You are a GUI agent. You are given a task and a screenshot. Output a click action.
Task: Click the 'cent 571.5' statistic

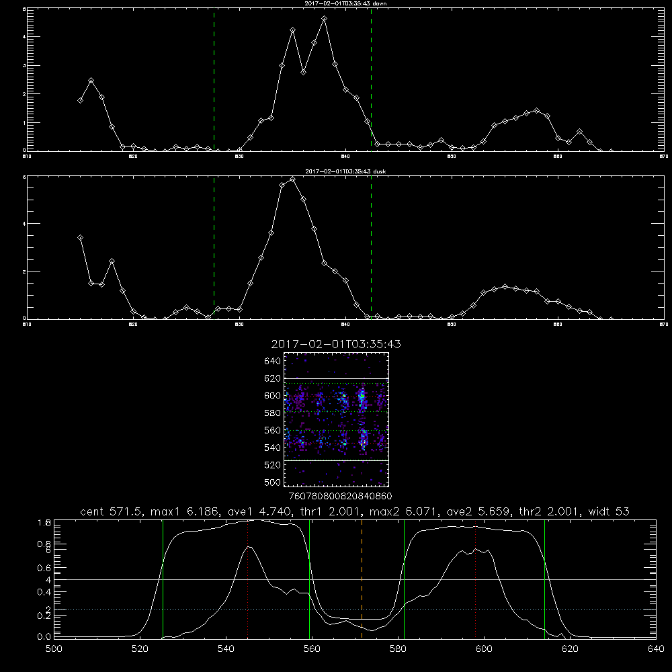(x=113, y=511)
